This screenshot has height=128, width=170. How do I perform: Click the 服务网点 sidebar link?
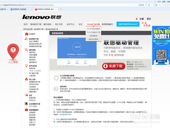(32, 52)
